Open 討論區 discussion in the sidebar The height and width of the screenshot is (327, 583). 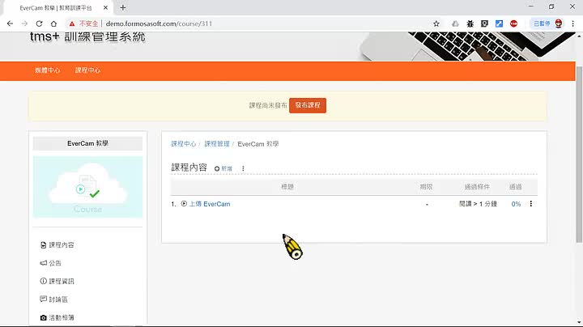[53, 299]
